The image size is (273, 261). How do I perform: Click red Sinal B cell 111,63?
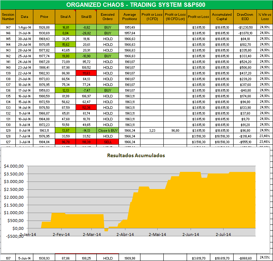coord(86,73)
